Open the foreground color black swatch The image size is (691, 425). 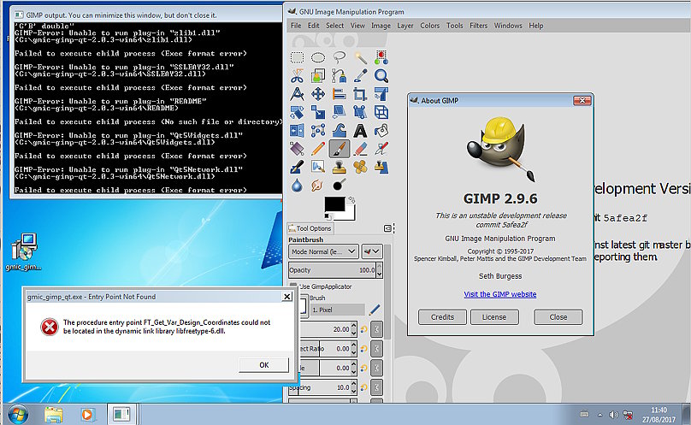pos(334,204)
